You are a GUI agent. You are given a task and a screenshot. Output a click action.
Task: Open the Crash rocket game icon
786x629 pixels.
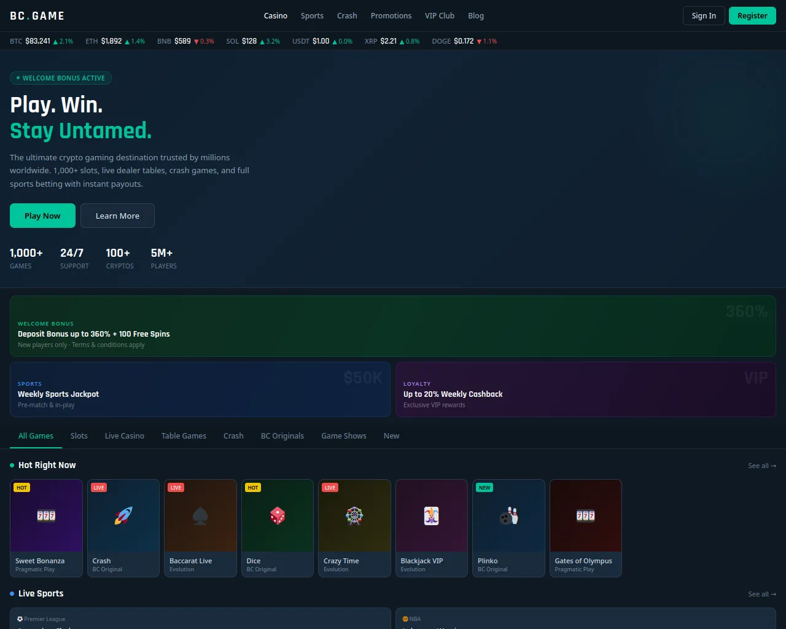coord(123,515)
